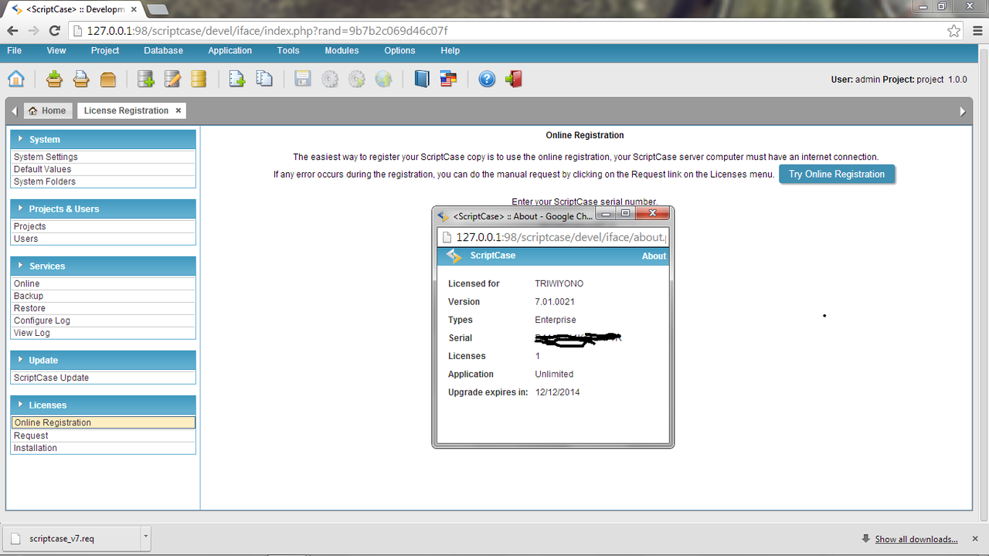The image size is (989, 556).
Task: Select Online Registration in Licenses
Action: point(103,422)
